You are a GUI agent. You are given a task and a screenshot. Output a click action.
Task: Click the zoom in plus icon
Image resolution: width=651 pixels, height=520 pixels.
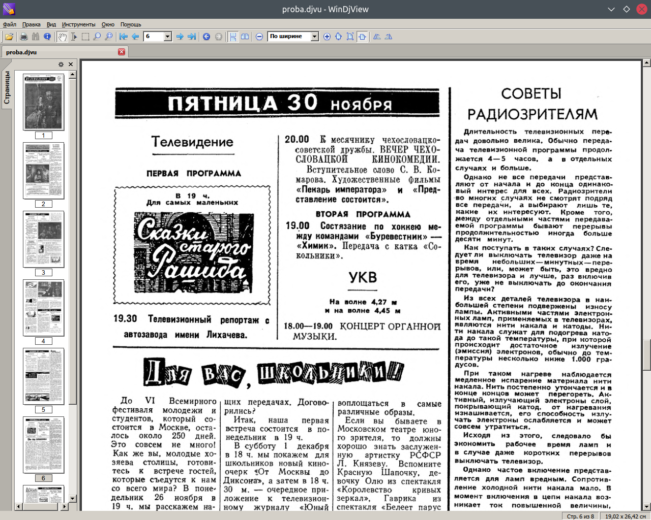[327, 37]
